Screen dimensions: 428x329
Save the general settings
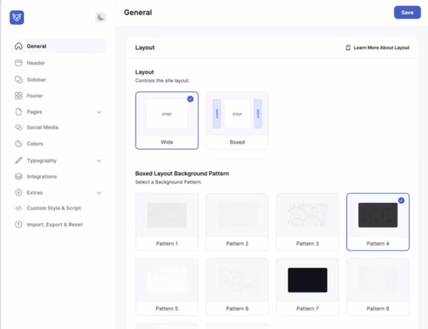coord(407,13)
